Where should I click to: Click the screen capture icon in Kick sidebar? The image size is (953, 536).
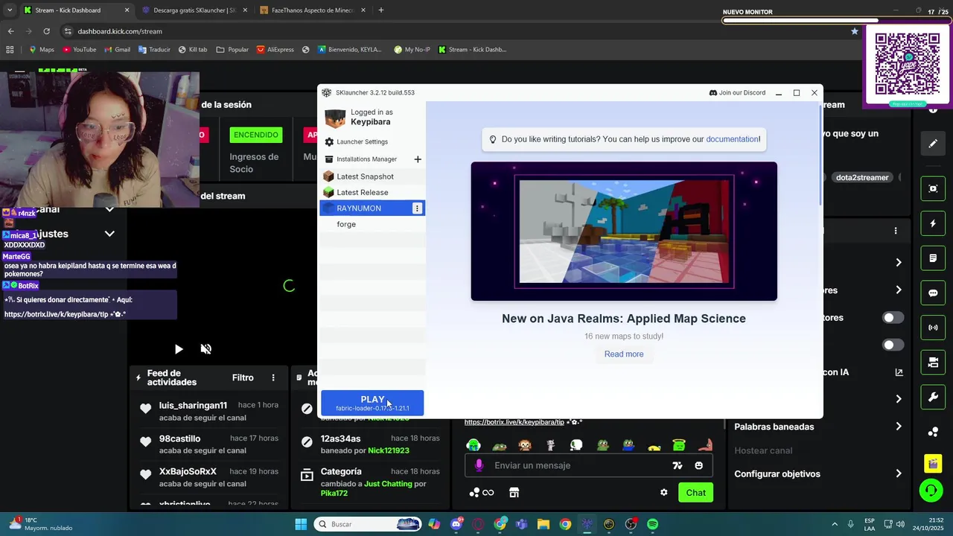point(933,188)
